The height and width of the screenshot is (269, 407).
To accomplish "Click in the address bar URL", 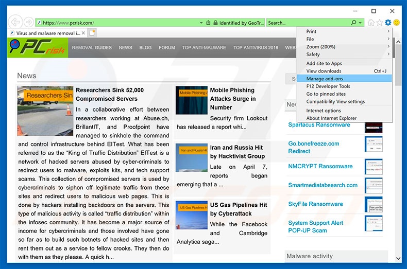I will click(x=68, y=23).
